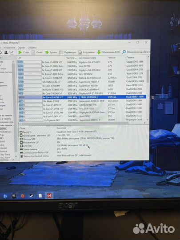Sort by the Частота column header
180x240 pixels.
click(x=72, y=58)
